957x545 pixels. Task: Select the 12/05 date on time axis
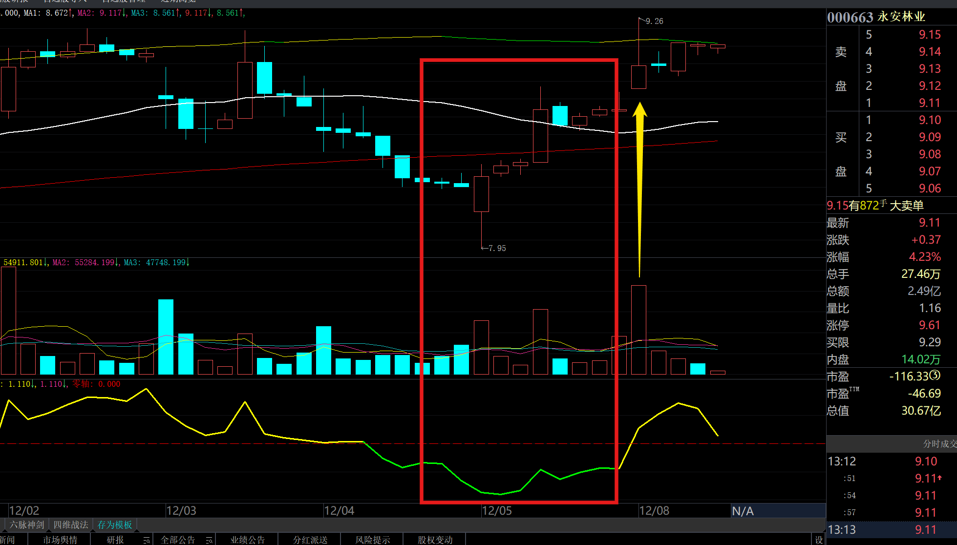click(x=496, y=511)
